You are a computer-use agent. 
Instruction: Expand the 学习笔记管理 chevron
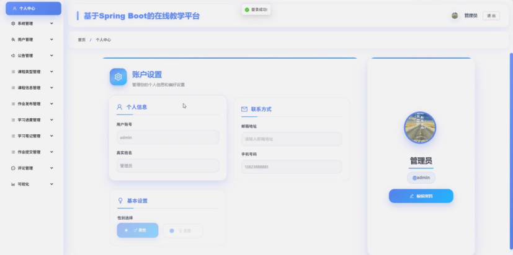(51, 136)
